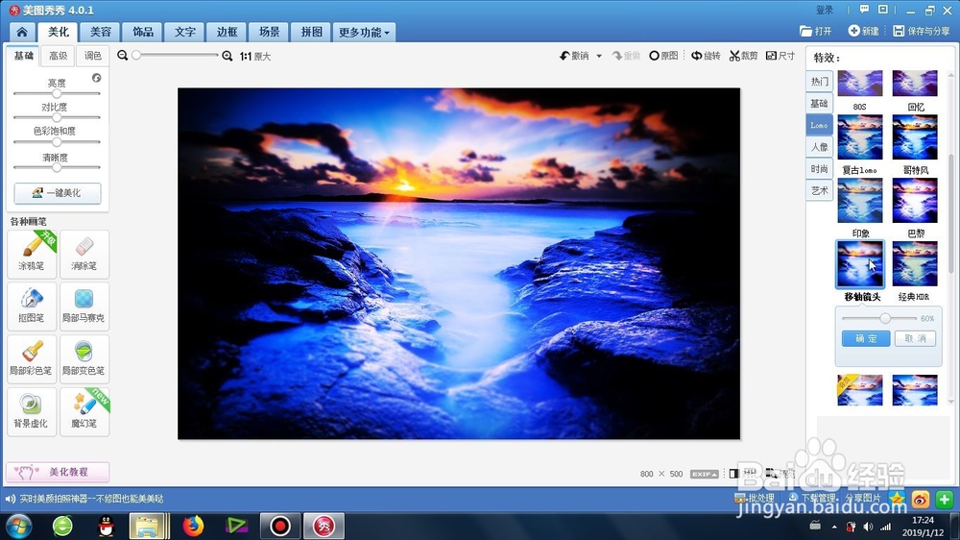Open Firefox from the taskbar
This screenshot has width=960, height=540.
(193, 526)
